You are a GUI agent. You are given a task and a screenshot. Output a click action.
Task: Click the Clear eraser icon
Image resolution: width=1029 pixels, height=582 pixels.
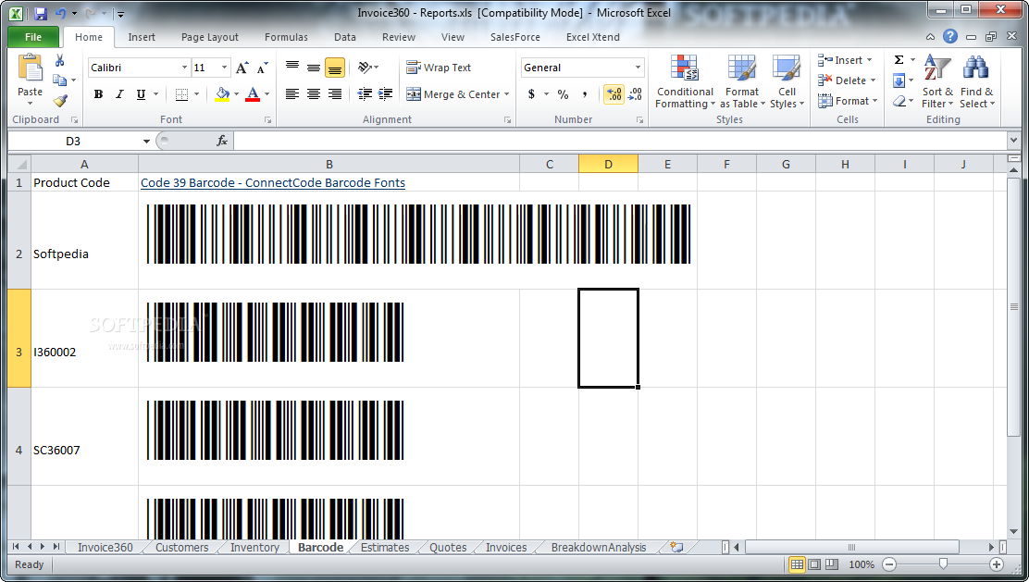[x=899, y=100]
